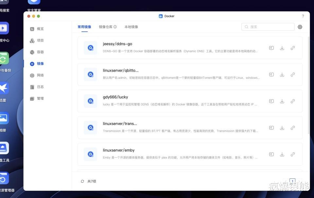Select the 镜像 images sidebar item
The width and height of the screenshot is (314, 198).
37,64
